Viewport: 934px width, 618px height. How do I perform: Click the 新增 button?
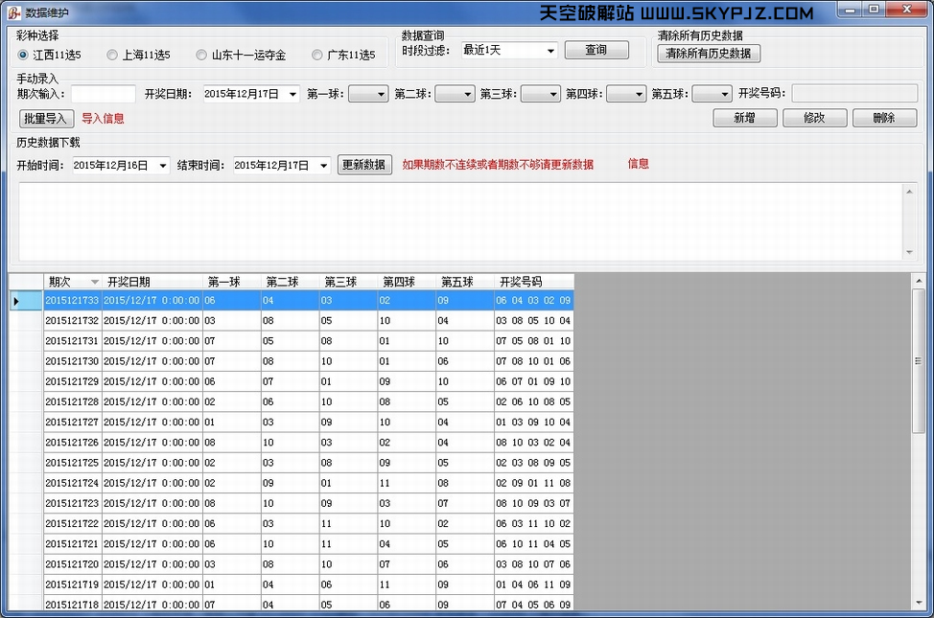pyautogui.click(x=743, y=118)
